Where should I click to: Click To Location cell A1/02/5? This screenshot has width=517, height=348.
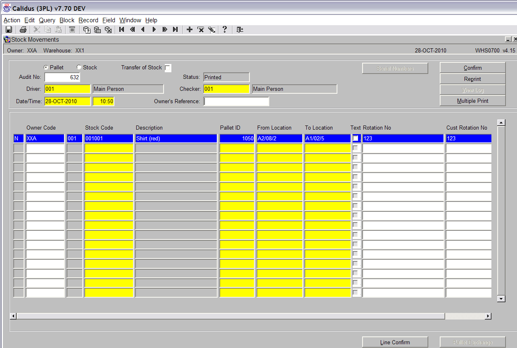tap(327, 138)
